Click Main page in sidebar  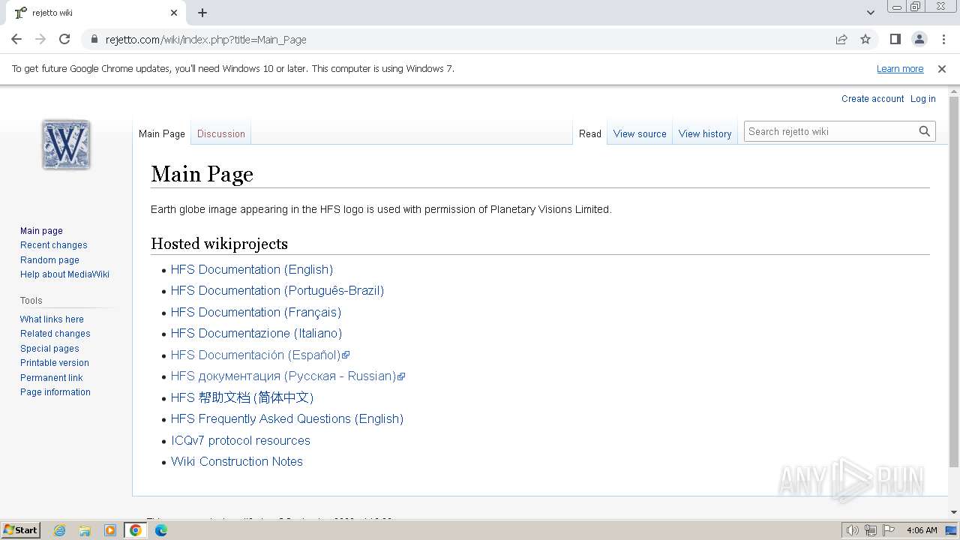click(41, 231)
